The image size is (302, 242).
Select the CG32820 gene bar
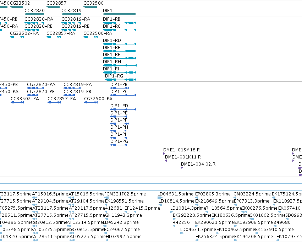point(34,14)
